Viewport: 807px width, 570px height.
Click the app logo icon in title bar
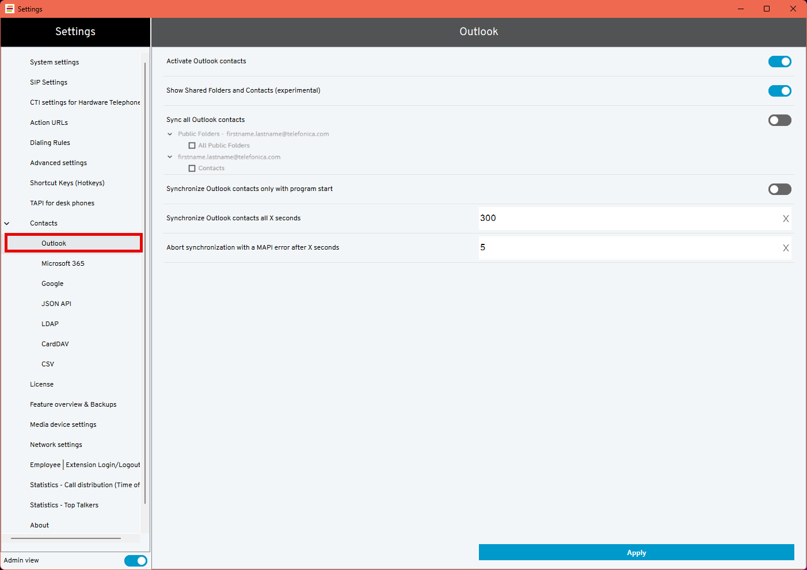9,9
